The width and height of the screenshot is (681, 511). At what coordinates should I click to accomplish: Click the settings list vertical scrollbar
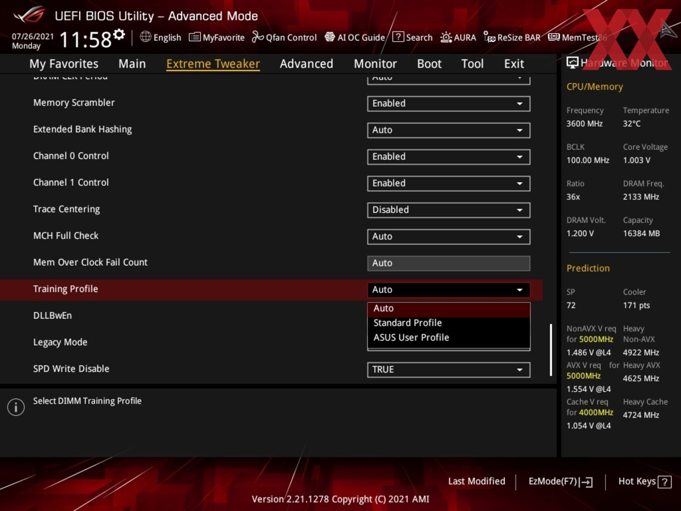(551, 350)
